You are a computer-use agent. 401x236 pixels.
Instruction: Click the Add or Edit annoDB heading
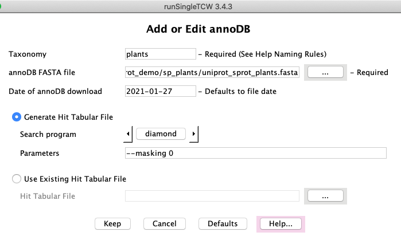coord(200,29)
